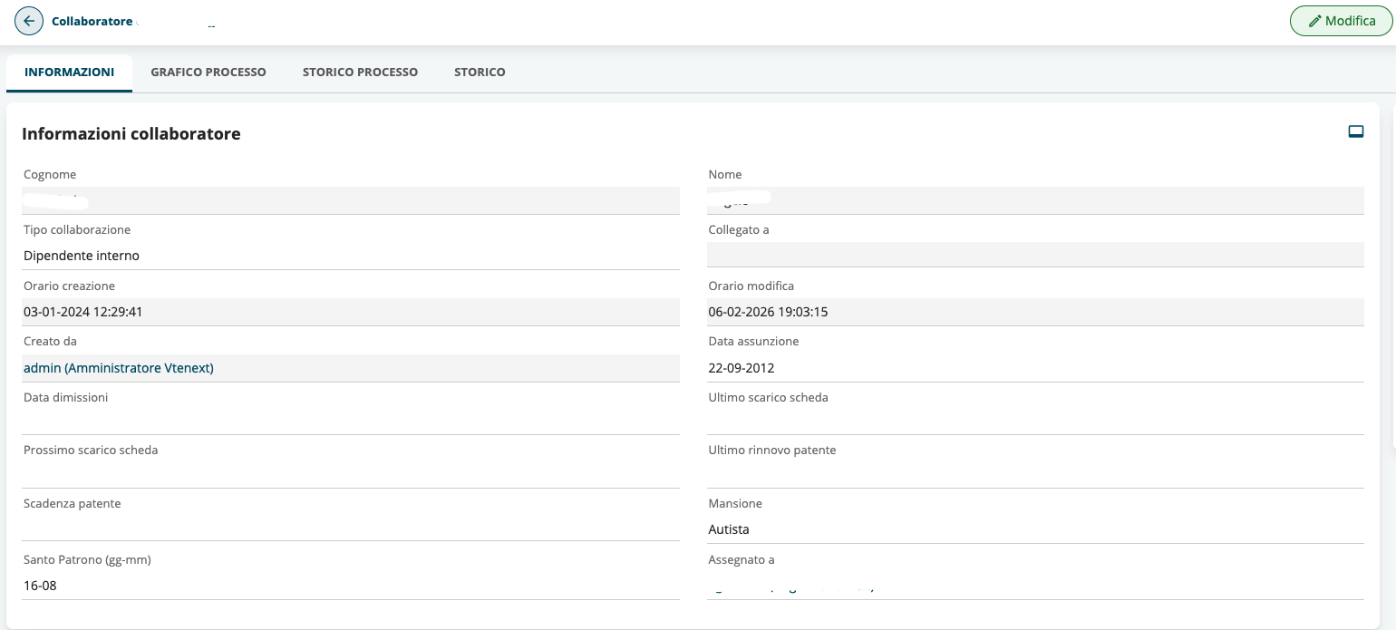Viewport: 1396px width, 630px height.
Task: Click the Modifica edit button
Action: (1341, 21)
